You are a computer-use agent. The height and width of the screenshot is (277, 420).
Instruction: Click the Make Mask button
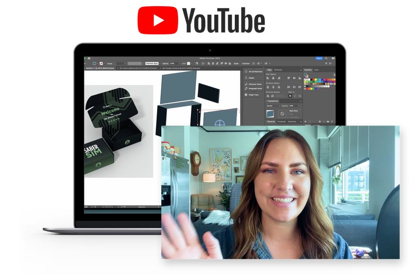click(x=294, y=111)
